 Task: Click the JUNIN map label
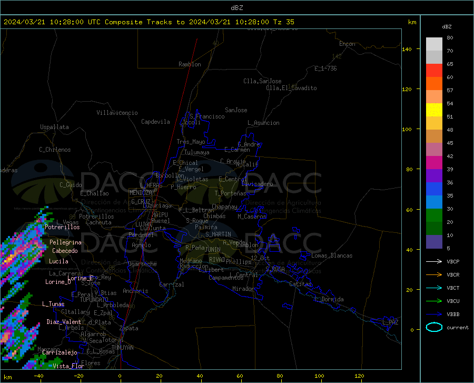coord(213,249)
